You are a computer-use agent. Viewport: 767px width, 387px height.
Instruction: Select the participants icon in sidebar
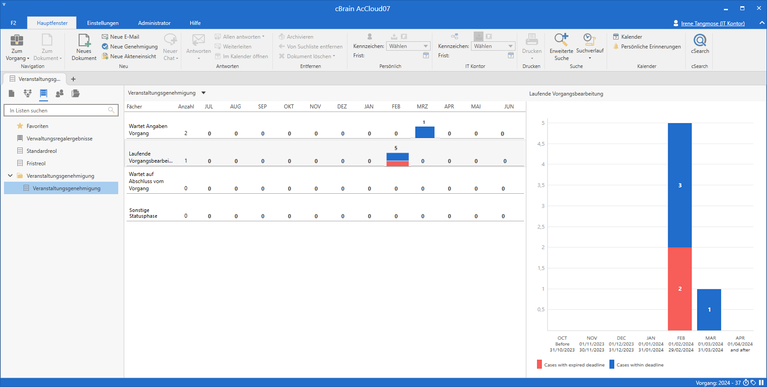coord(60,93)
